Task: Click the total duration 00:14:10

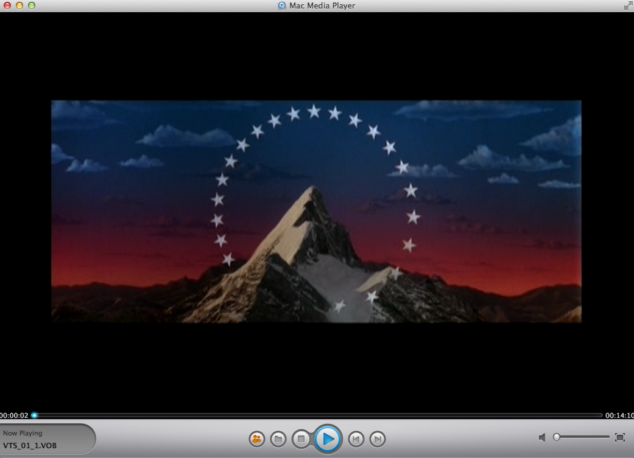Action: [619, 415]
